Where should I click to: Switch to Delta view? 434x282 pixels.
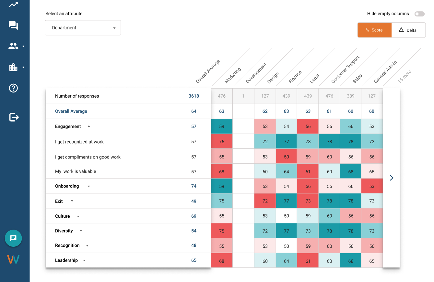[408, 30]
